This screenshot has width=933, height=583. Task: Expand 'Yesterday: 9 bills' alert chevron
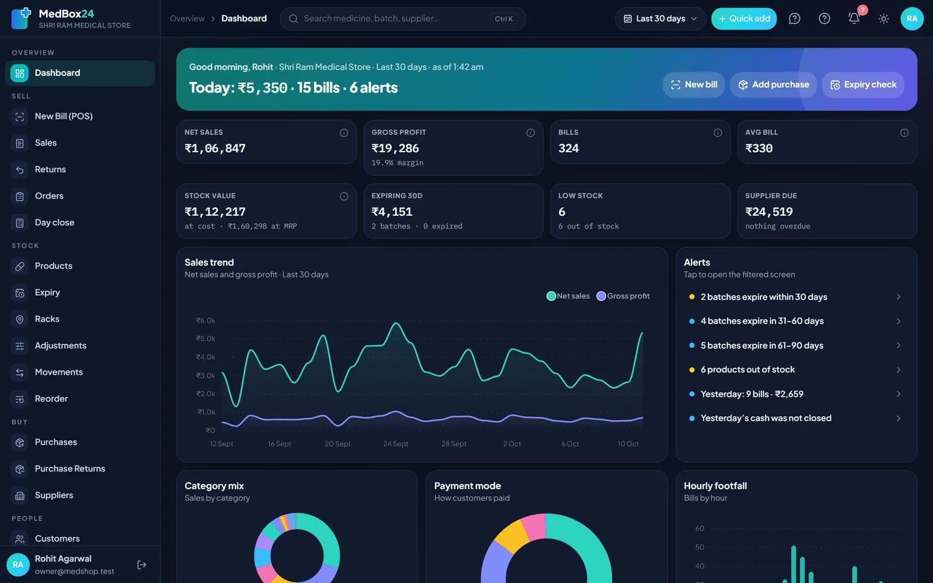point(899,394)
